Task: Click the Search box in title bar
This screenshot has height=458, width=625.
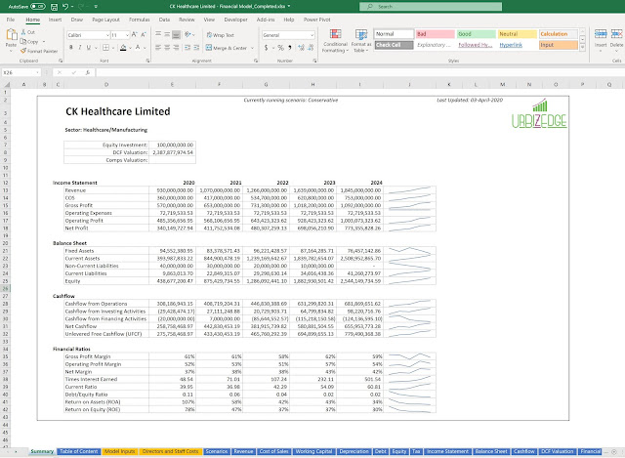Action: [x=431, y=7]
